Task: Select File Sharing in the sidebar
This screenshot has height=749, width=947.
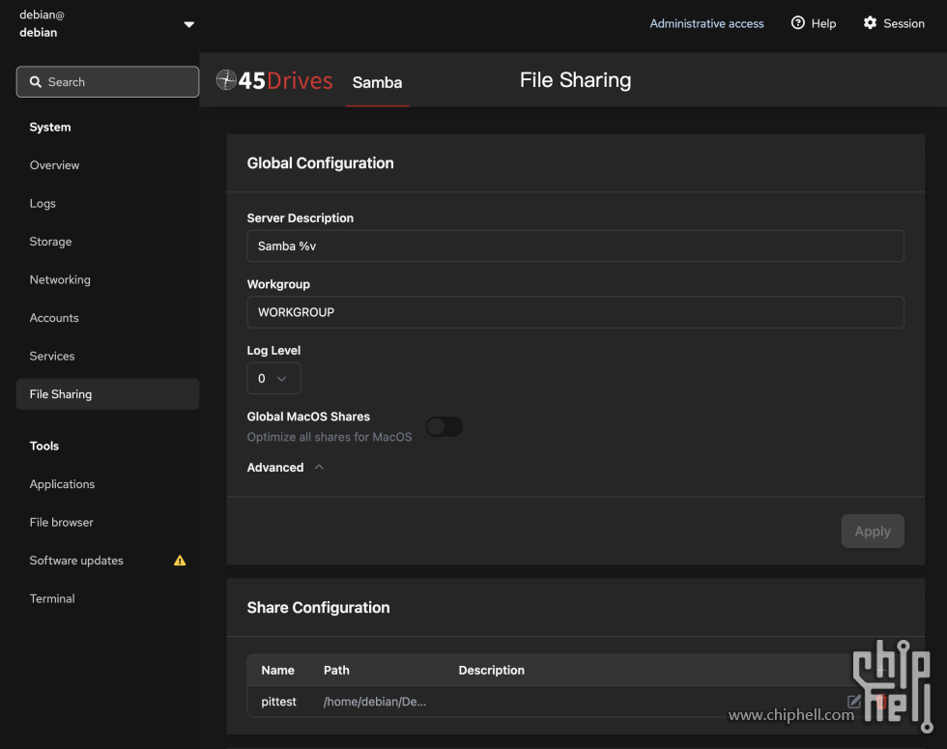Action: (107, 394)
